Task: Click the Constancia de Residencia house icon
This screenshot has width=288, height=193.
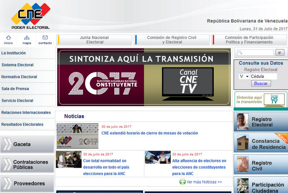Action: 243,143
